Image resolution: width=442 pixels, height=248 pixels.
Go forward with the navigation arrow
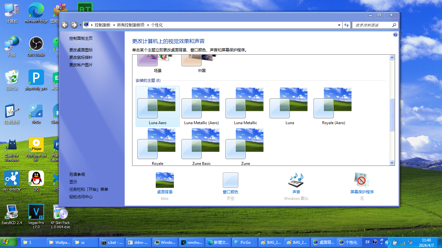pyautogui.click(x=74, y=25)
